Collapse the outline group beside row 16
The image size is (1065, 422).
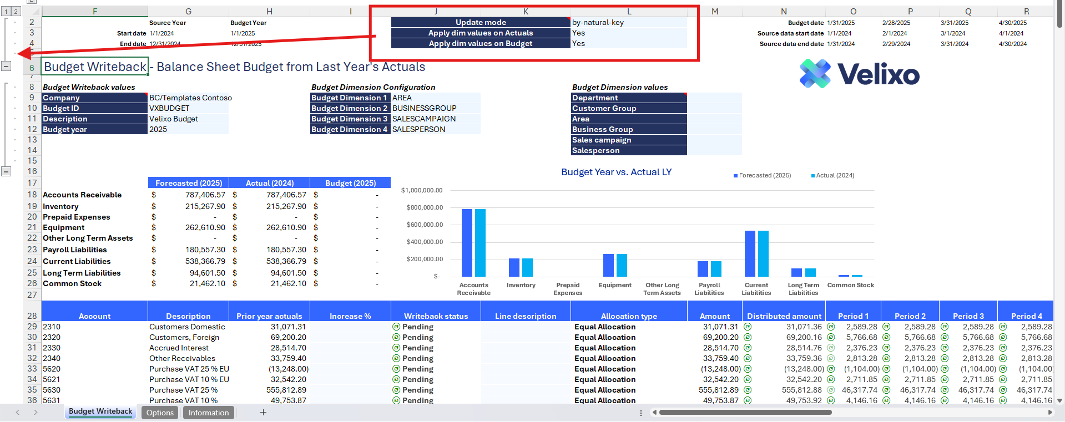tap(6, 171)
